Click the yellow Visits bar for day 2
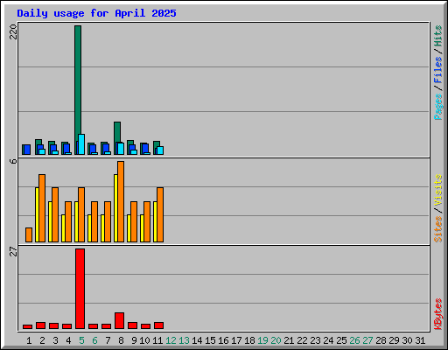Screen dimensions: 448x350 37,214
